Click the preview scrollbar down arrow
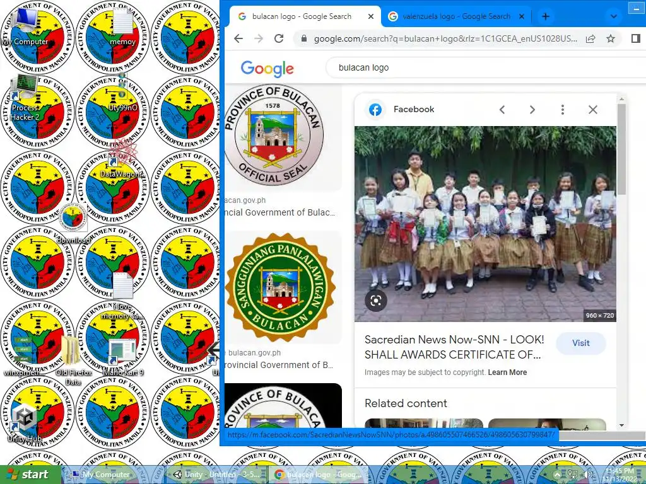Viewport: 646px width, 484px height. coord(621,425)
